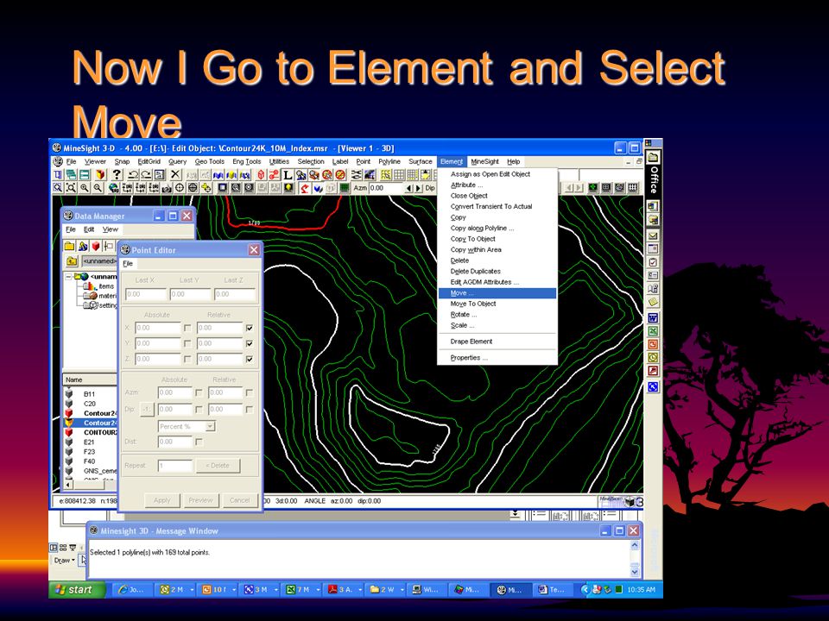The width and height of the screenshot is (829, 621).
Task: Select Drape Element menu entry
Action: point(497,342)
